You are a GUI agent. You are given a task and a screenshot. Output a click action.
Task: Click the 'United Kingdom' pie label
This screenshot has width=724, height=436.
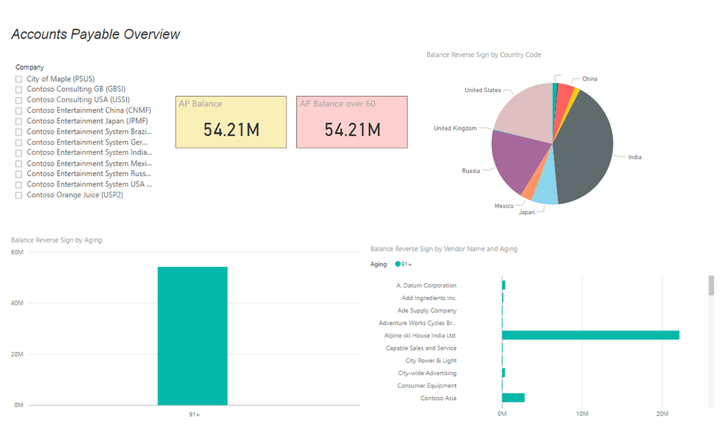click(x=455, y=128)
